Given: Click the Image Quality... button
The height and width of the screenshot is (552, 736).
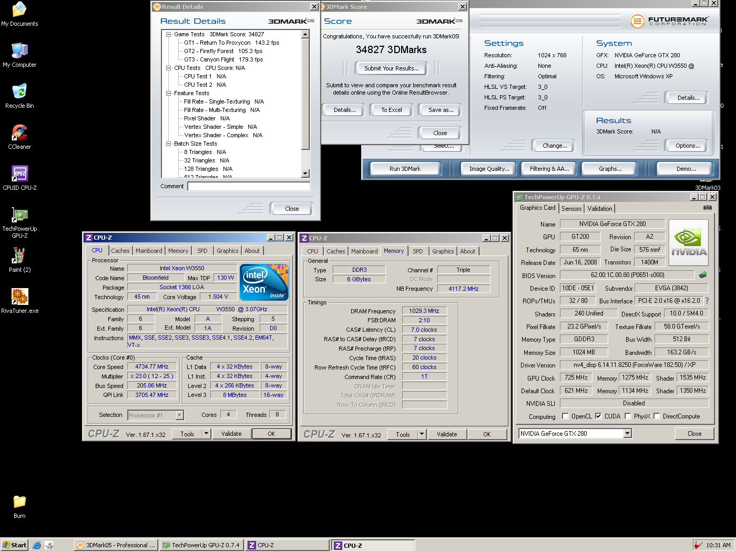Looking at the screenshot, I should (489, 169).
